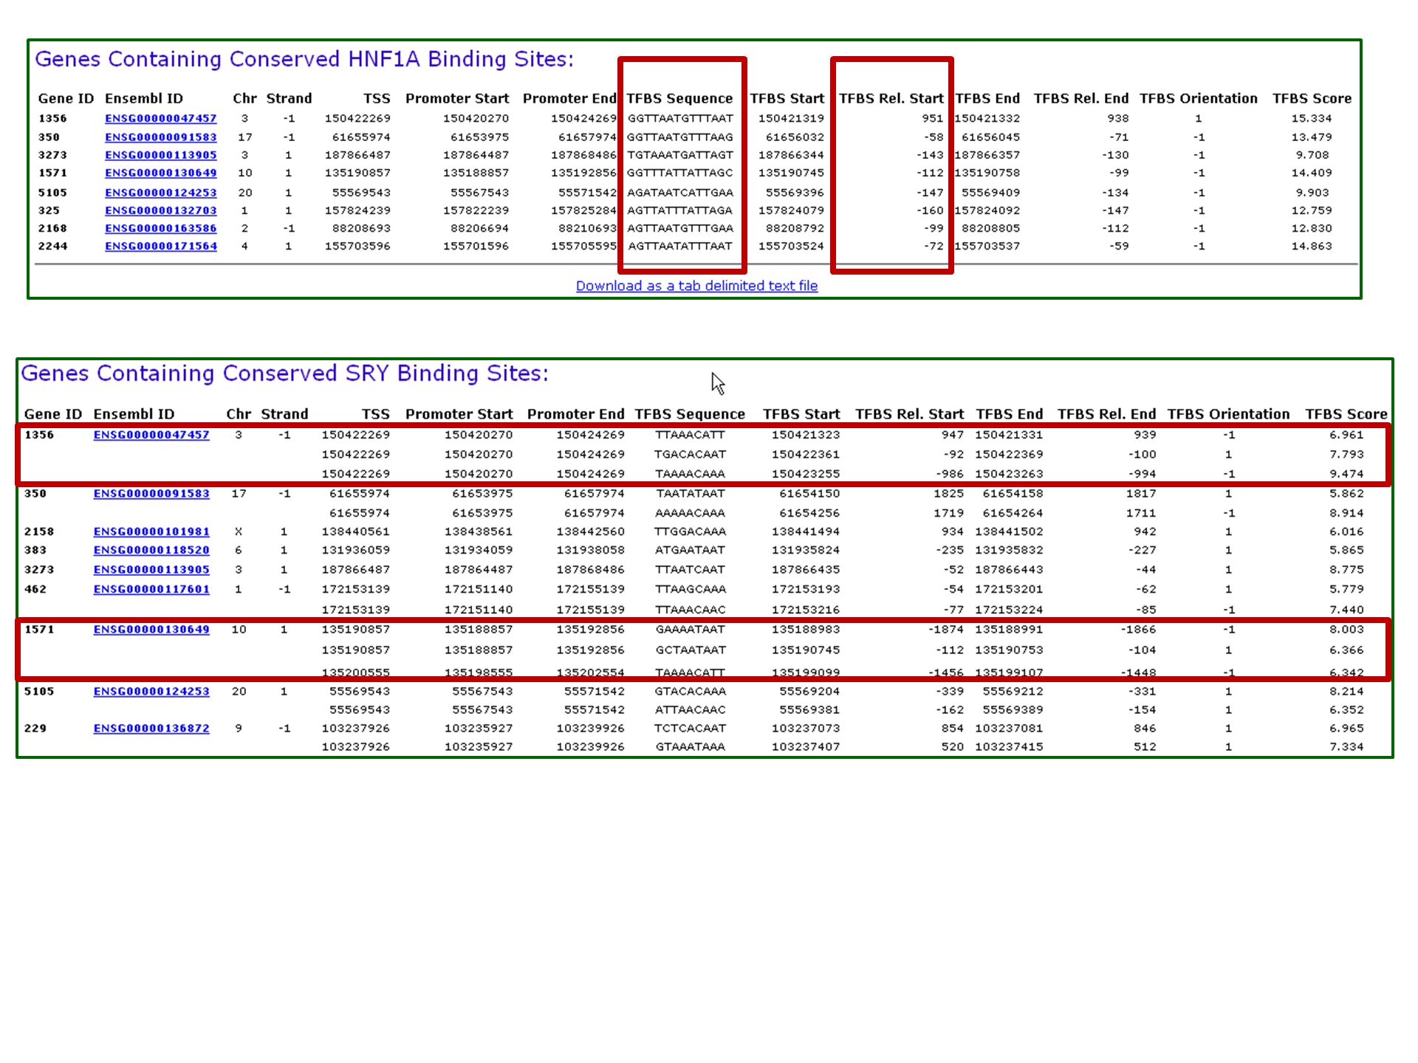
Task: Select Gene ID 2244 in HNF1A table
Action: click(52, 246)
